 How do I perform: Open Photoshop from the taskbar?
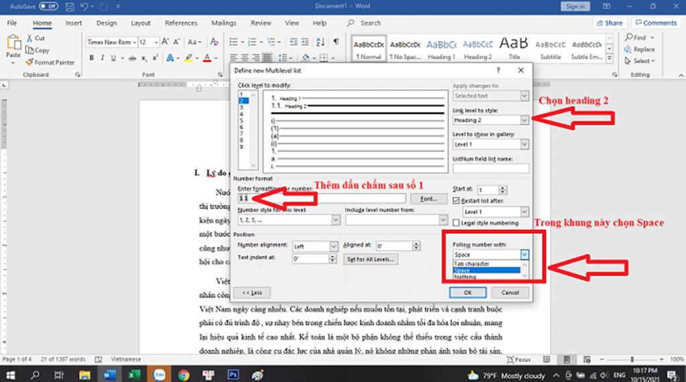click(x=233, y=375)
